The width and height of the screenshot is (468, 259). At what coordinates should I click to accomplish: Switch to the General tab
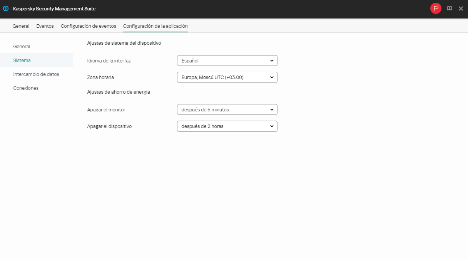click(21, 26)
